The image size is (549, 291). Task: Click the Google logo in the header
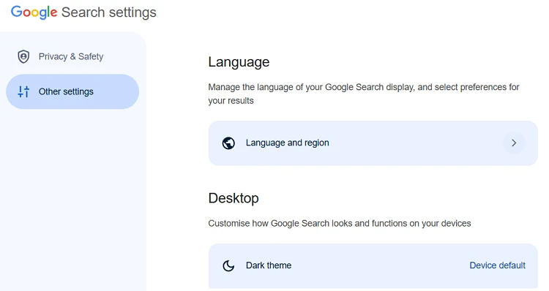pyautogui.click(x=34, y=12)
